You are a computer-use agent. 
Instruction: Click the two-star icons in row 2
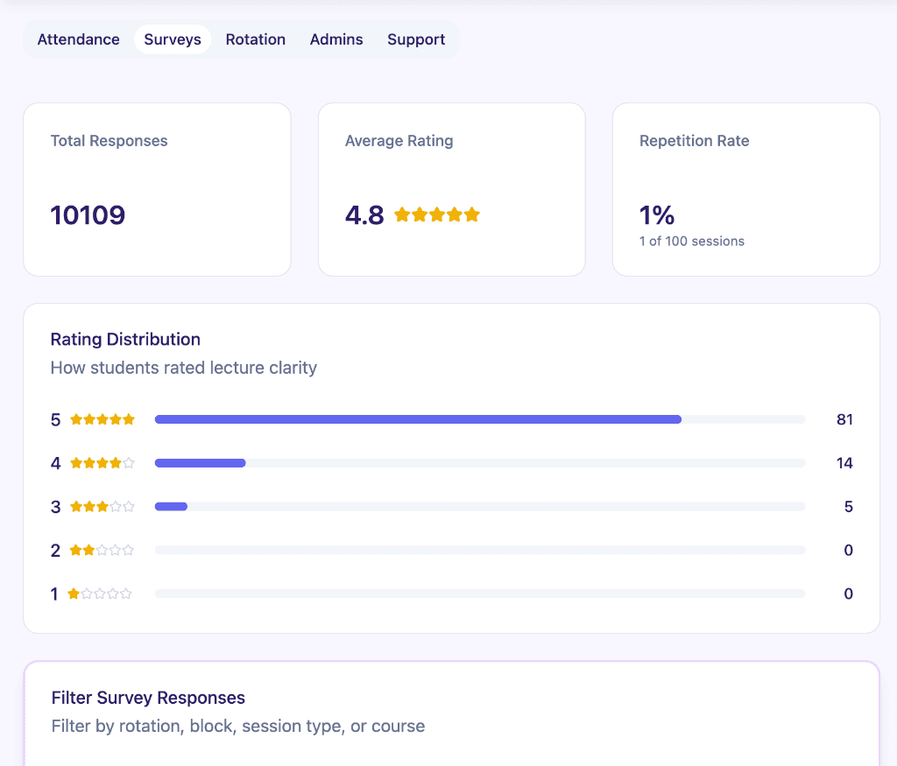pyautogui.click(x=102, y=550)
